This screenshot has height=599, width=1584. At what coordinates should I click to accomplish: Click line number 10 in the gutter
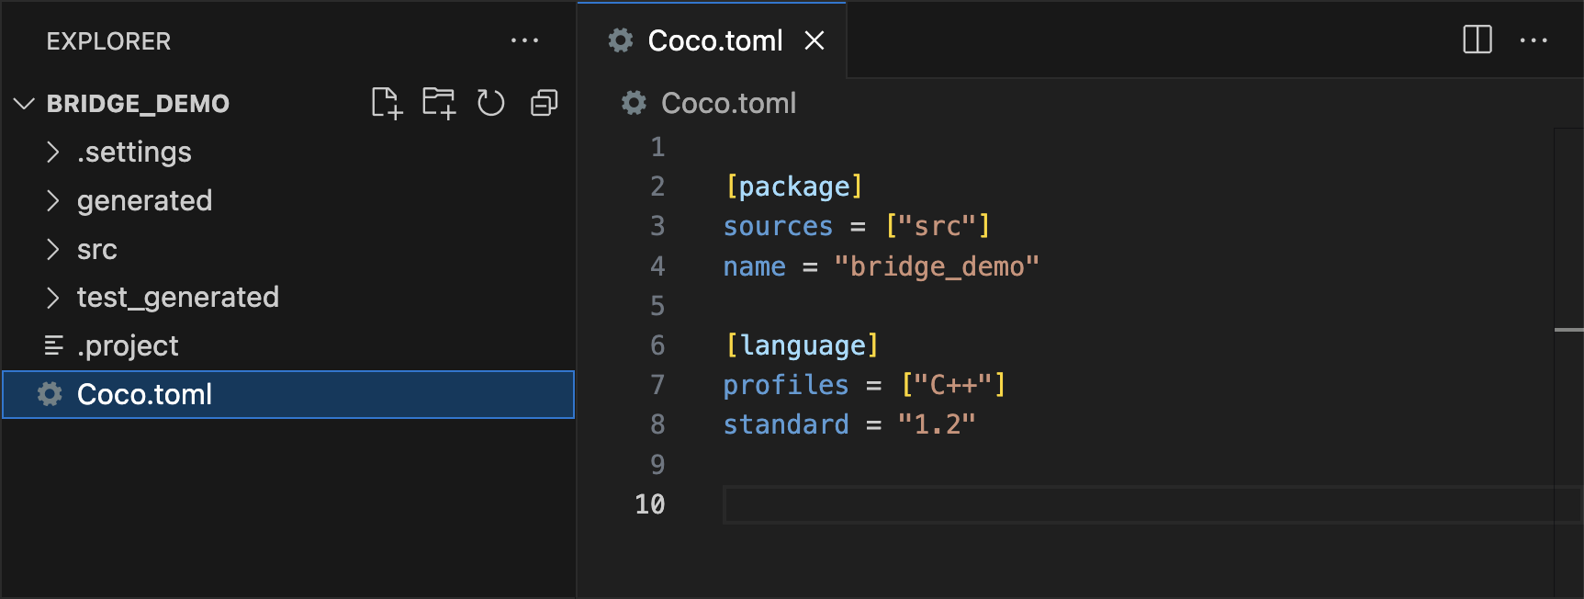tap(650, 504)
